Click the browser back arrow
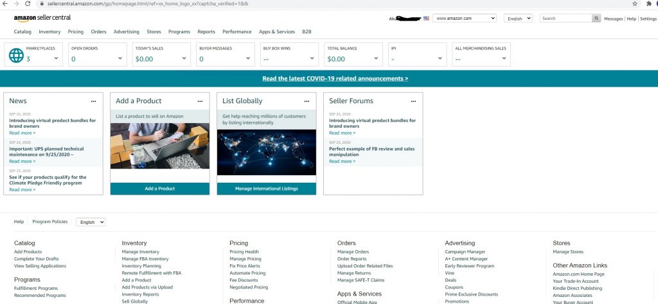The height and width of the screenshot is (304, 658). 6,3
